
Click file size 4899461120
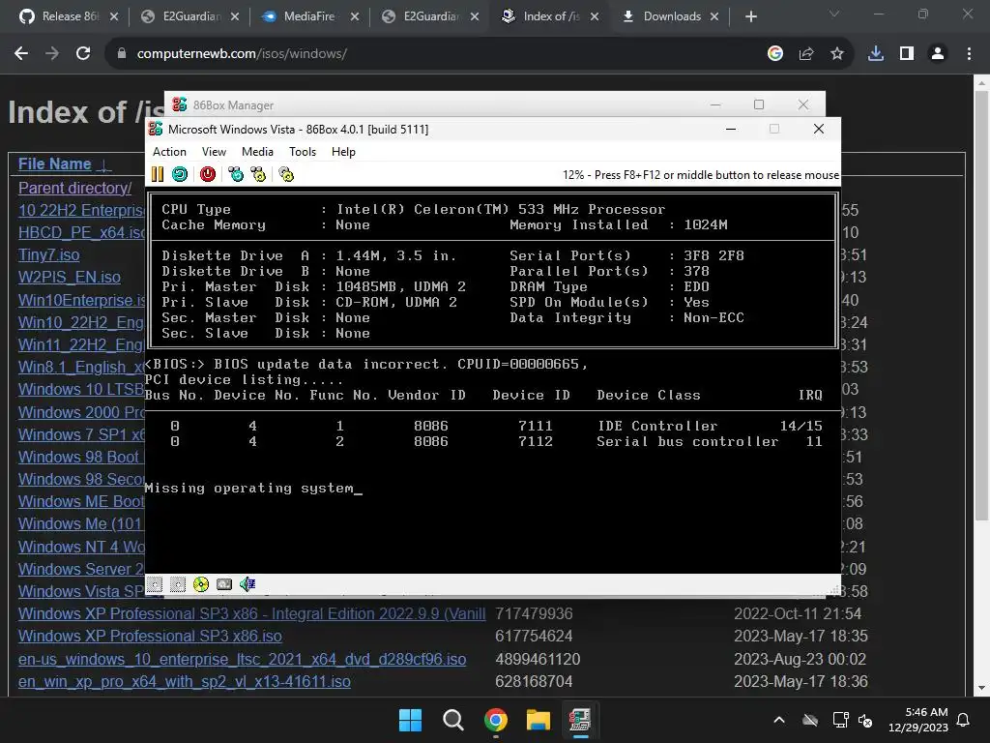coord(538,659)
